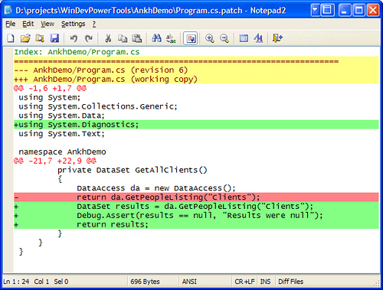The image size is (383, 290).
Task: Click the '@@ -21,7 +22,9 @@' hunk header
Action: pos(55,161)
